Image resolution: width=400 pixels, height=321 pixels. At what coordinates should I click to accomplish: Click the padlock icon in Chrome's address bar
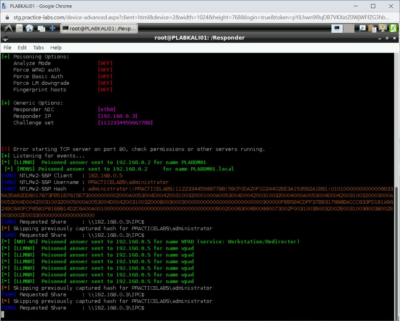tap(7, 17)
